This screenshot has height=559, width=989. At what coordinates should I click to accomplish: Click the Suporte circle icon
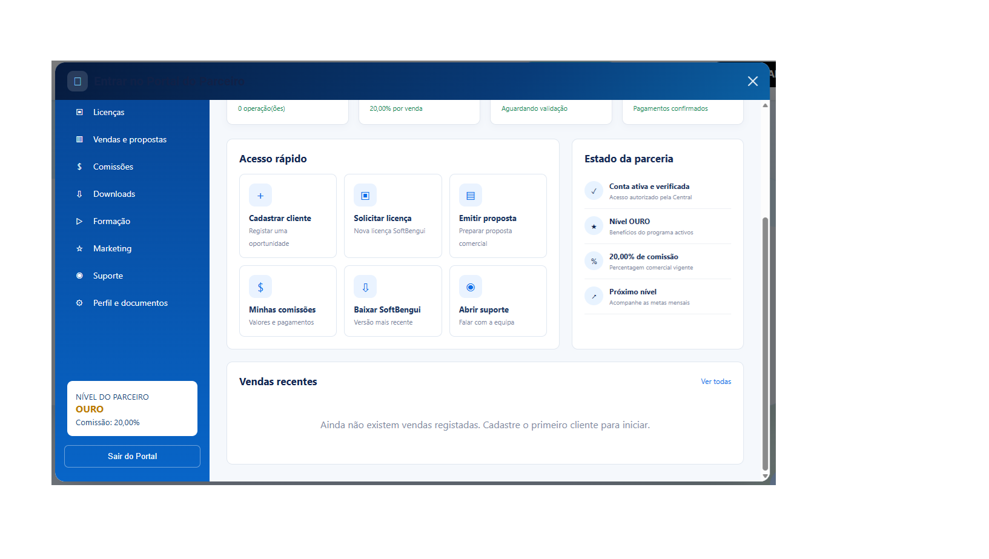[79, 276]
